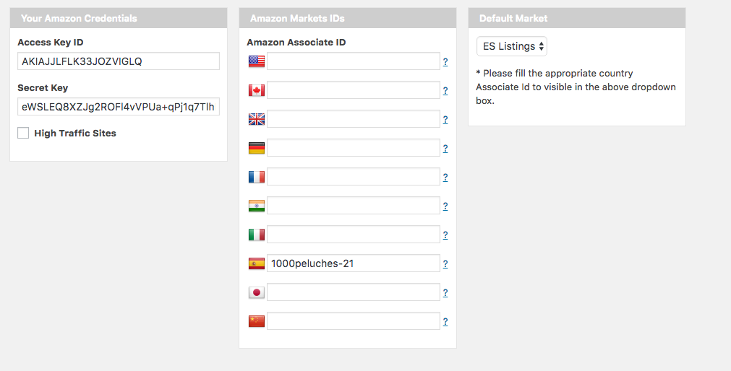Image resolution: width=731 pixels, height=371 pixels.
Task: Click the United Kingdom flag icon
Action: [x=257, y=119]
